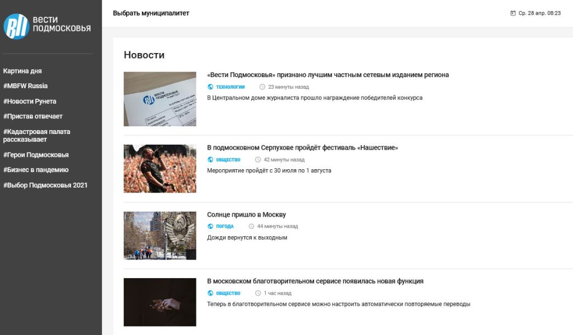Click the Вести Подмосковья site title text
Screen dimensions: 573x335
62,23
